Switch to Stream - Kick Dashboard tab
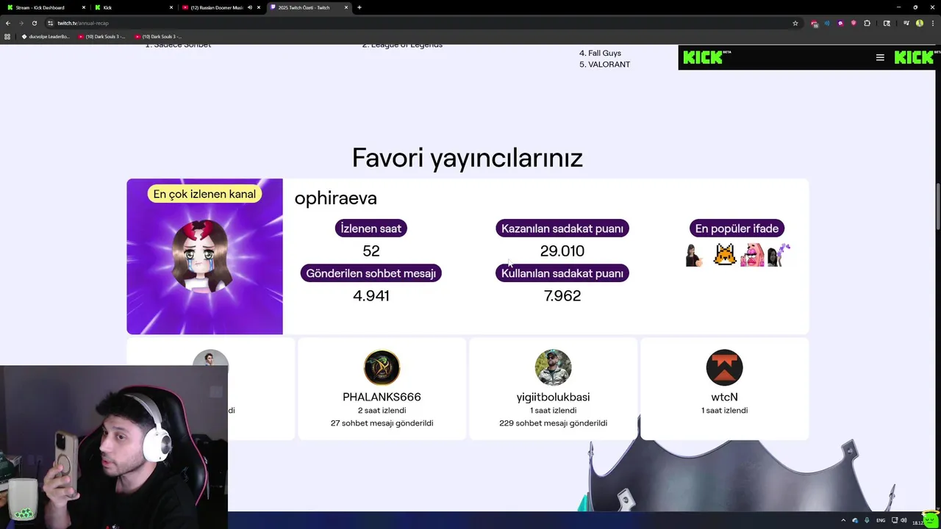 44,7
